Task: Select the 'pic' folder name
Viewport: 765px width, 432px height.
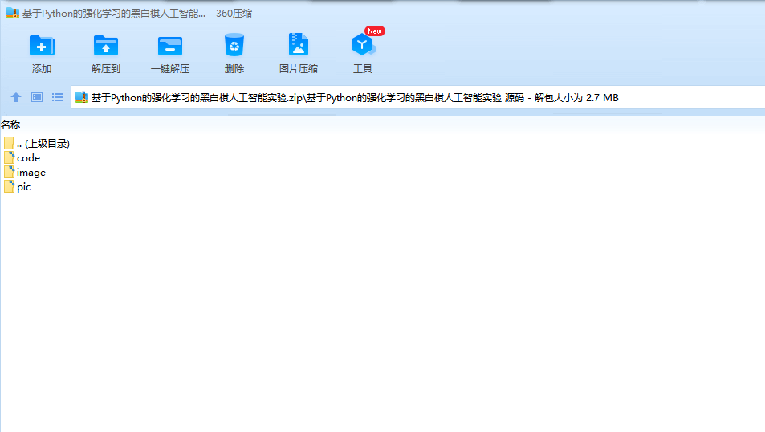Action: coord(24,187)
